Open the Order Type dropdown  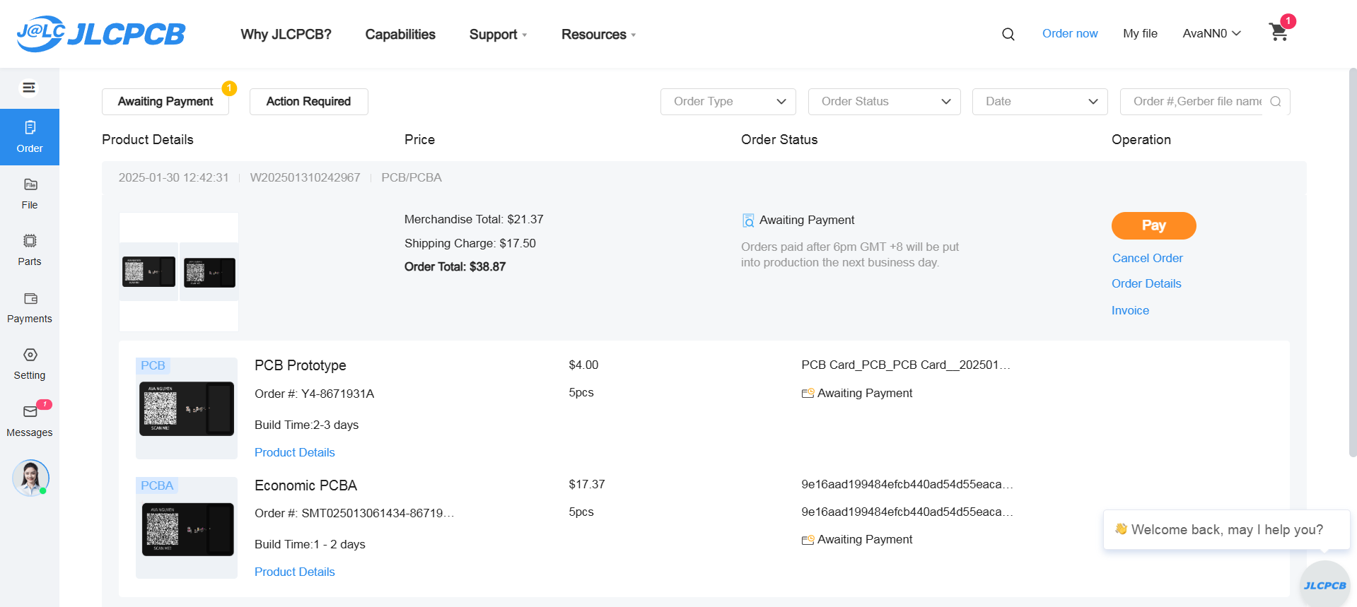pyautogui.click(x=728, y=102)
